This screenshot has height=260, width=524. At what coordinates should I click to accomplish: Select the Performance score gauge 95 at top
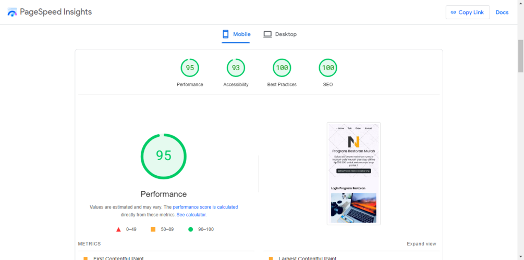tap(190, 68)
